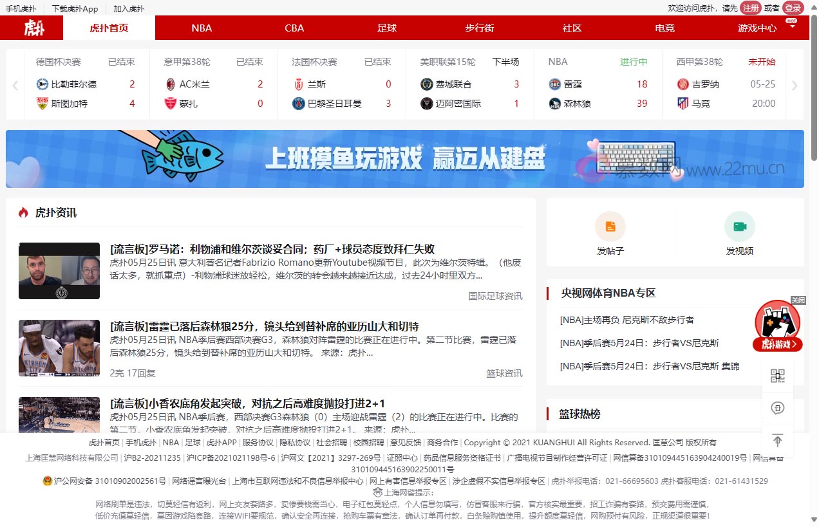819x527 pixels.
Task: Click the flame icon beside 虎扑资讯
Action: pos(23,212)
